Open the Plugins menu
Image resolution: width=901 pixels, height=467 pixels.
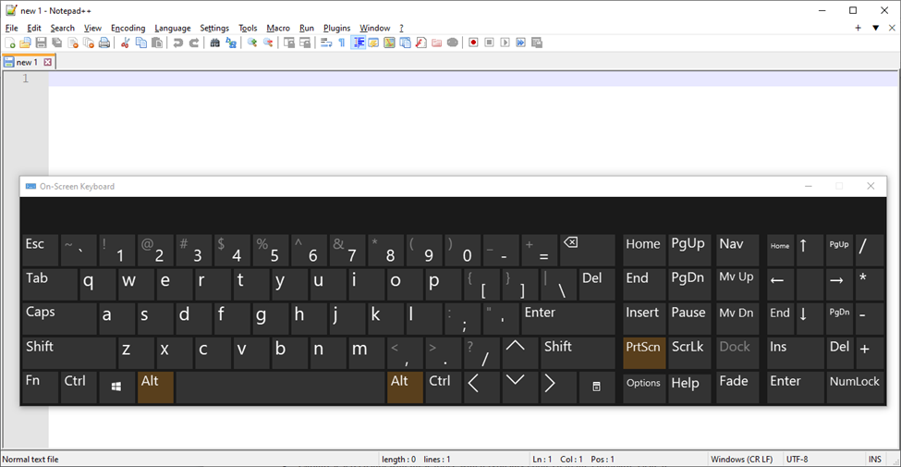(x=336, y=28)
